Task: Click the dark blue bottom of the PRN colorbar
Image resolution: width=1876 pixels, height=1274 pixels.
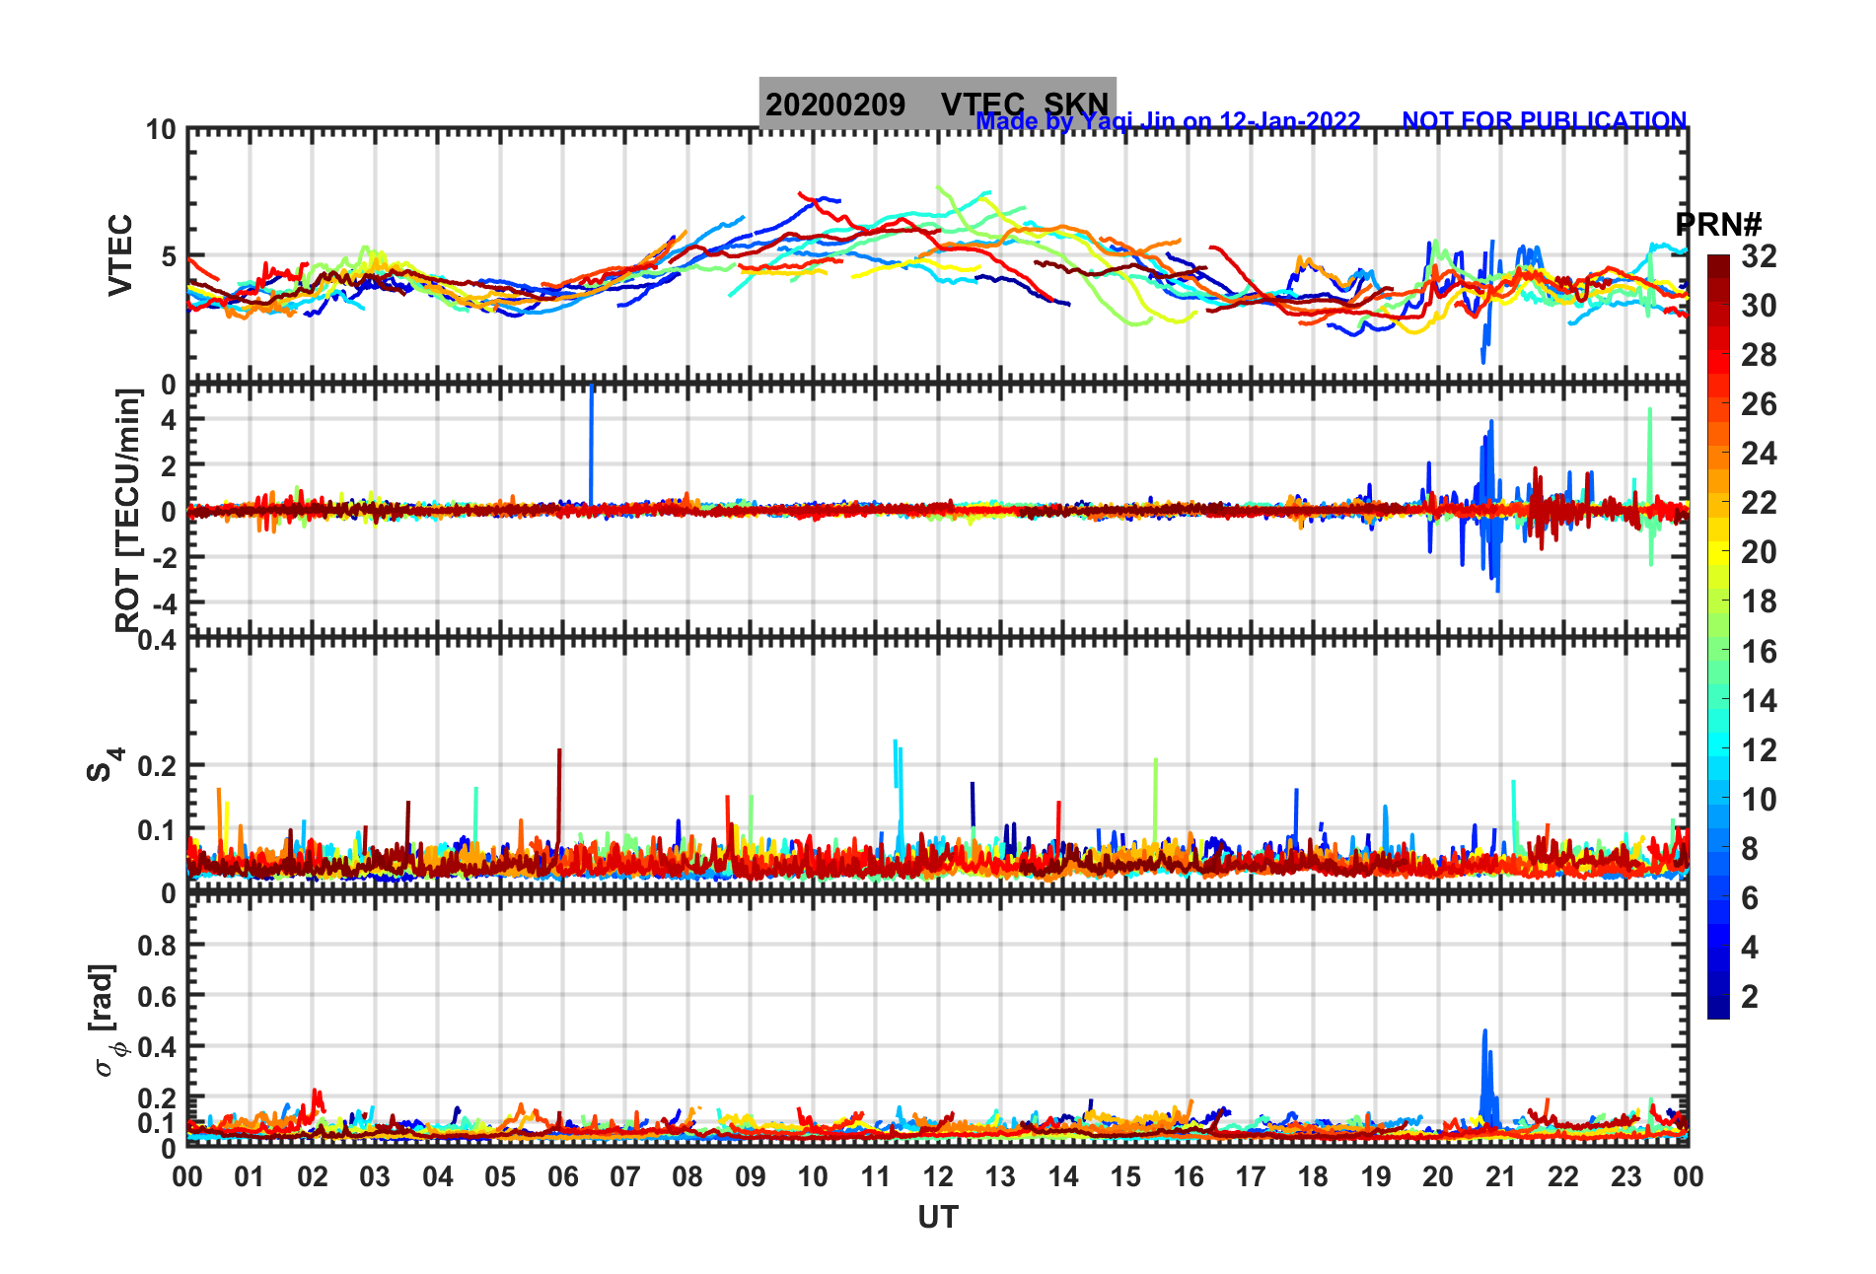Action: (1718, 1010)
